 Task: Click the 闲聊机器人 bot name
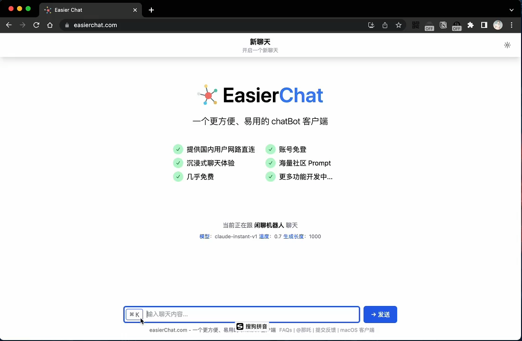tap(269, 225)
